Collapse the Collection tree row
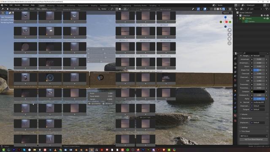The image size is (270, 152). pyautogui.click(x=238, y=16)
